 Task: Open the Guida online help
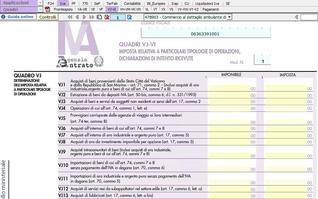[18, 17]
